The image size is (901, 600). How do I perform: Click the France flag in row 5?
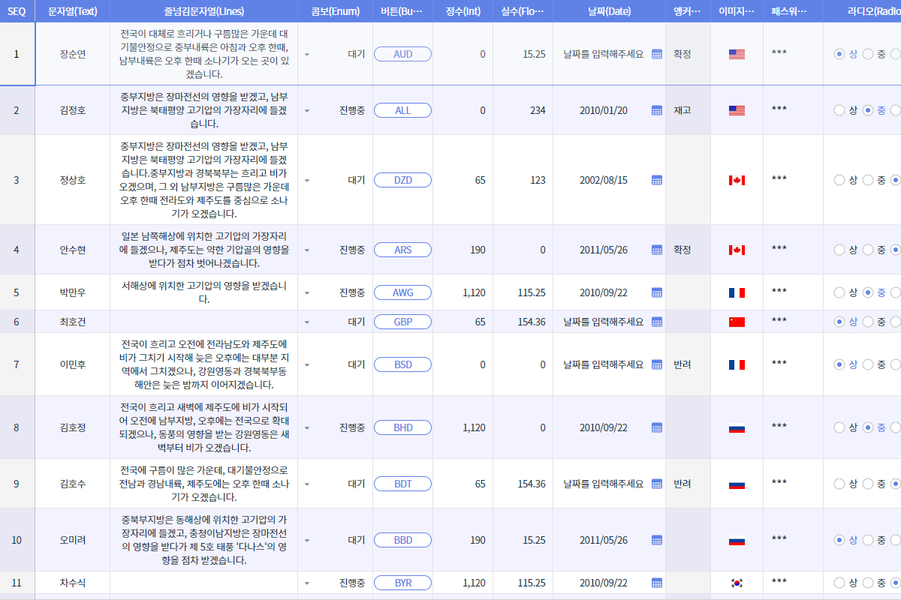(737, 292)
